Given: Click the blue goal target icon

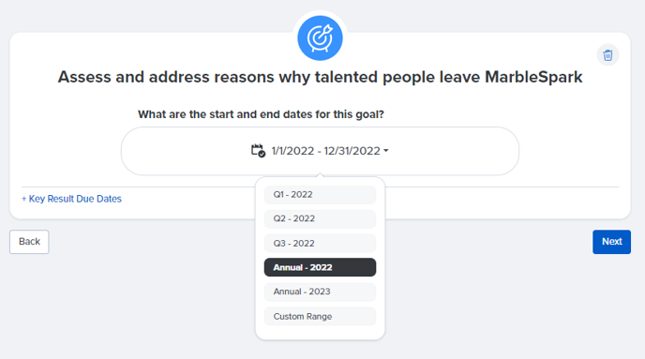Looking at the screenshot, I should (320, 37).
